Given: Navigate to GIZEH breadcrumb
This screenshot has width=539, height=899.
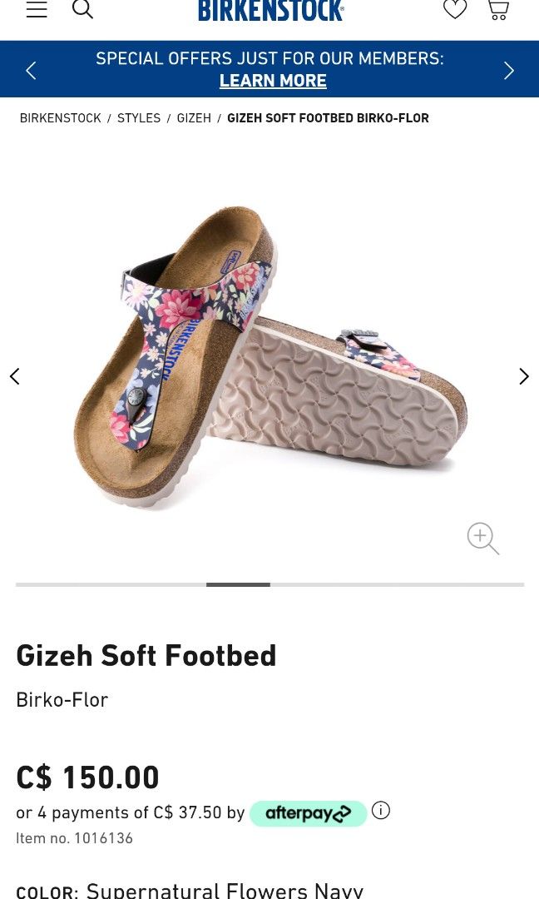Looking at the screenshot, I should 194,118.
